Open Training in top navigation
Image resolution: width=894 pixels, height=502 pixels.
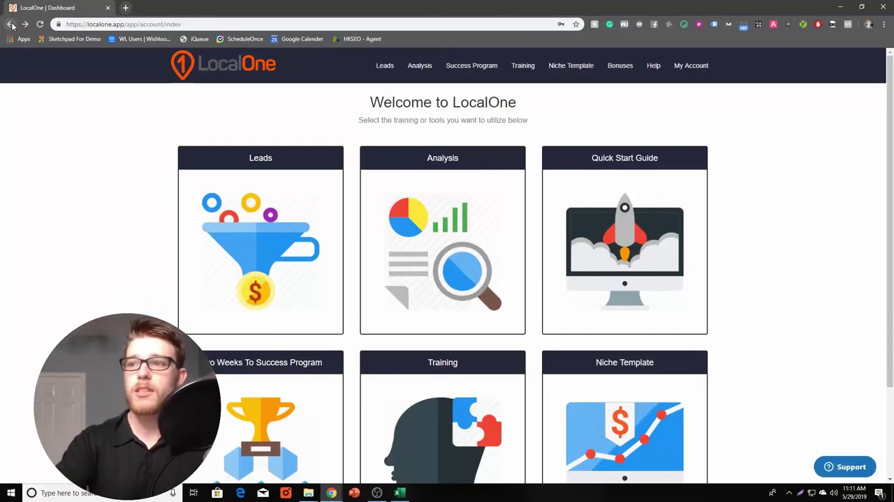(522, 66)
